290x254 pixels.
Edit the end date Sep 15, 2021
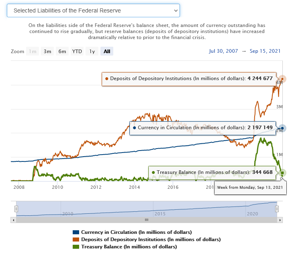coord(265,51)
